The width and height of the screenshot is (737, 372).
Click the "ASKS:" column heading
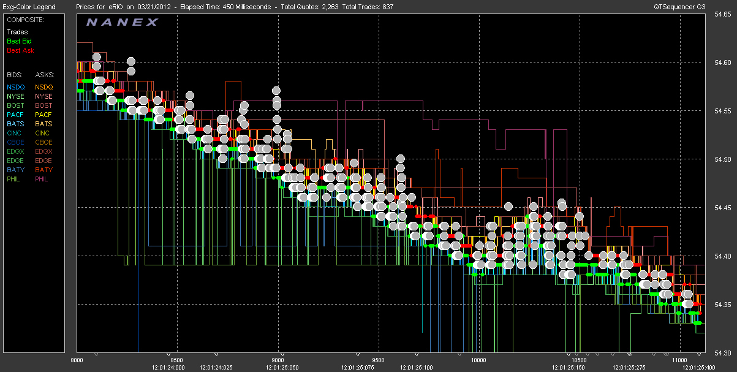[x=45, y=75]
